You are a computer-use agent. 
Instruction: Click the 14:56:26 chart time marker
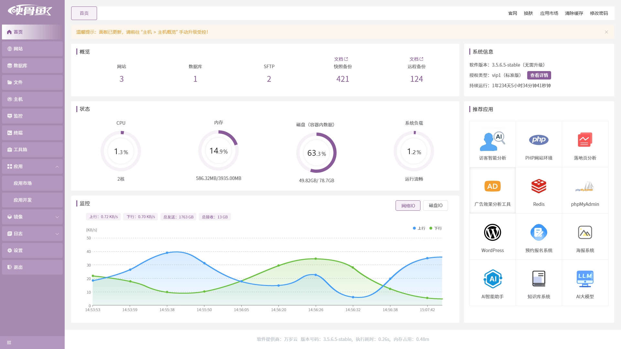coord(316,310)
